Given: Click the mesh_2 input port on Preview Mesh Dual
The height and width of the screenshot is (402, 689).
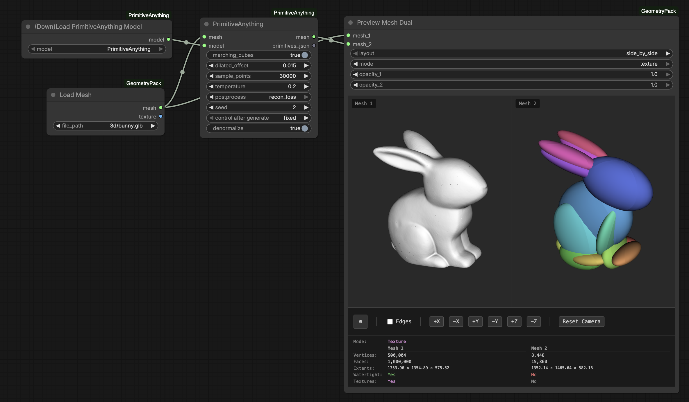Looking at the screenshot, I should tap(348, 44).
